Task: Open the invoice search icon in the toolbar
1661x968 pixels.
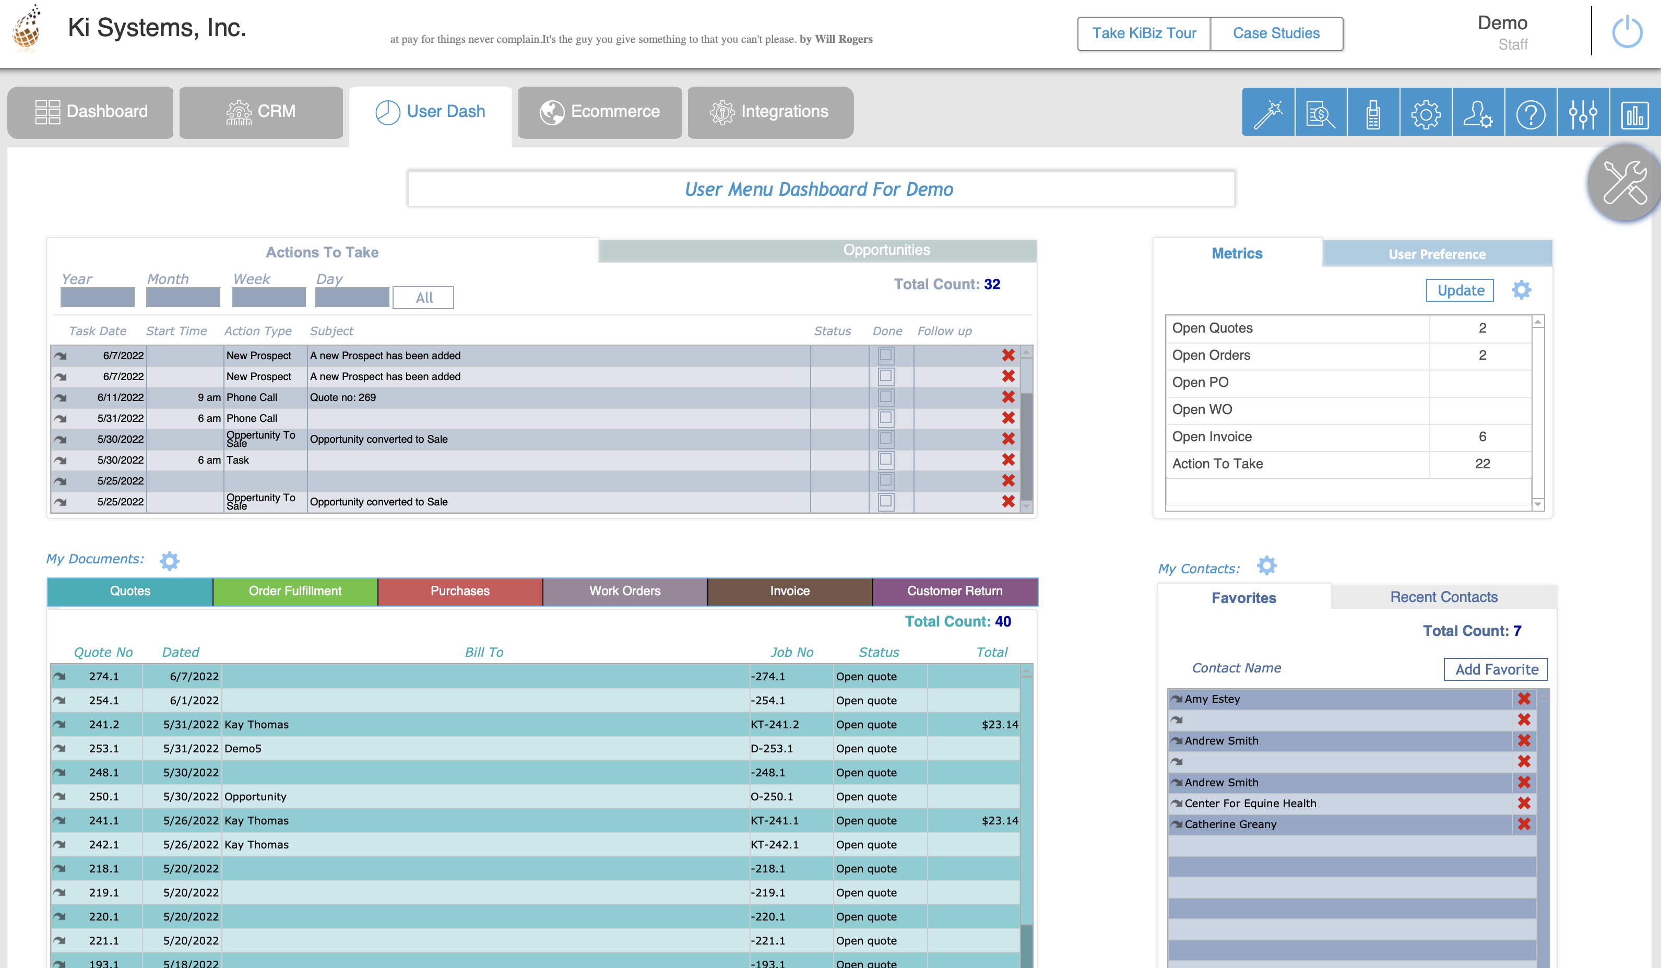Action: tap(1320, 113)
